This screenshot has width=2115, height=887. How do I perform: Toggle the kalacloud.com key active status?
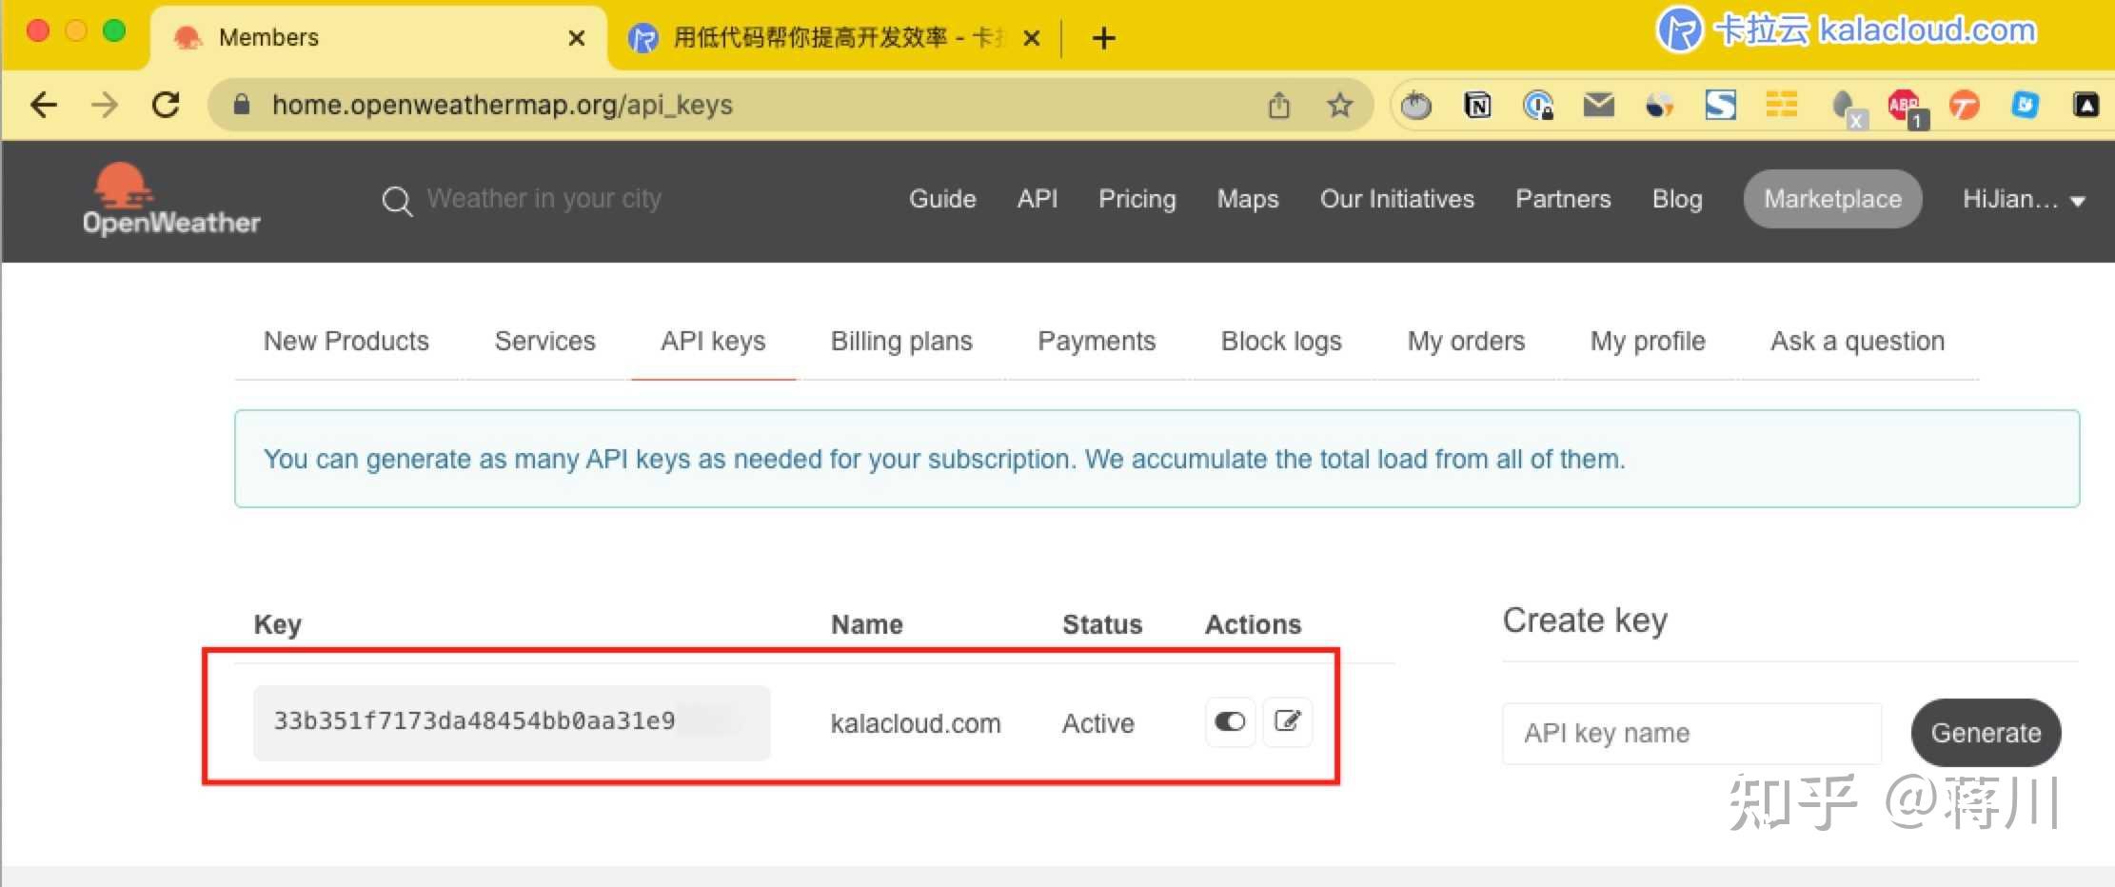click(x=1229, y=722)
